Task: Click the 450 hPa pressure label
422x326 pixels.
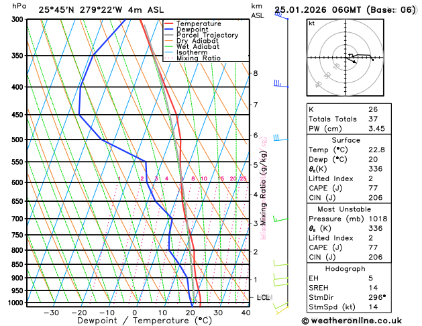Action: [19, 115]
